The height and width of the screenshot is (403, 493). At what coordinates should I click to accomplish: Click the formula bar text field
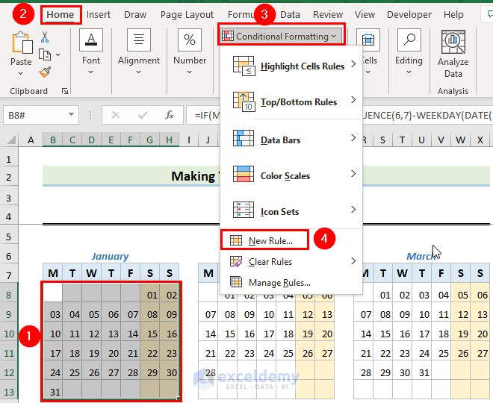(340, 115)
